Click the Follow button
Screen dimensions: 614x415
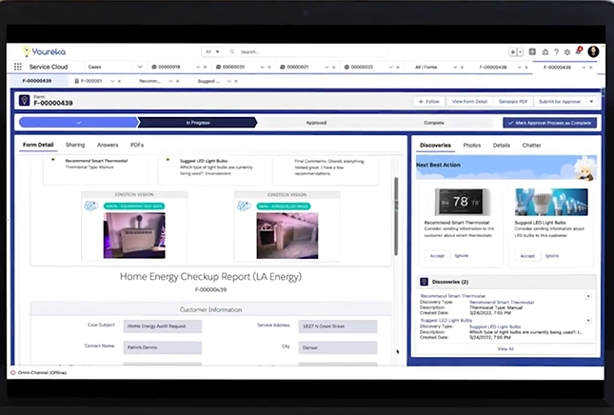[429, 102]
